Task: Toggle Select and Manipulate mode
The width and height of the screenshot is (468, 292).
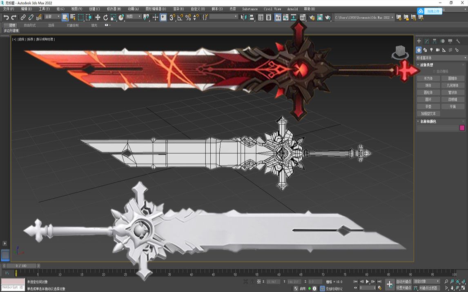Action: tap(155, 17)
